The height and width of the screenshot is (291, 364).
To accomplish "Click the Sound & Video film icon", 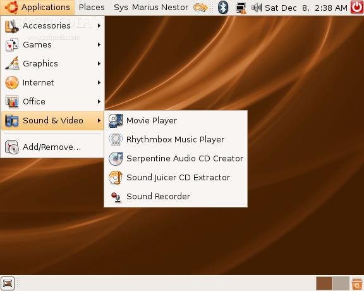I will tap(11, 121).
